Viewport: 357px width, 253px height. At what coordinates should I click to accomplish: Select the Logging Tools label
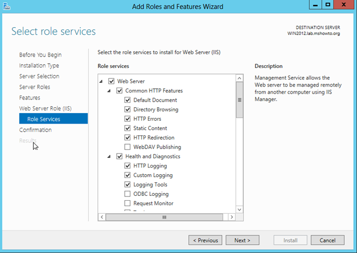(x=150, y=184)
